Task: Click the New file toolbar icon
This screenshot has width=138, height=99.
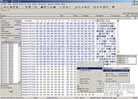Action: point(1,7)
